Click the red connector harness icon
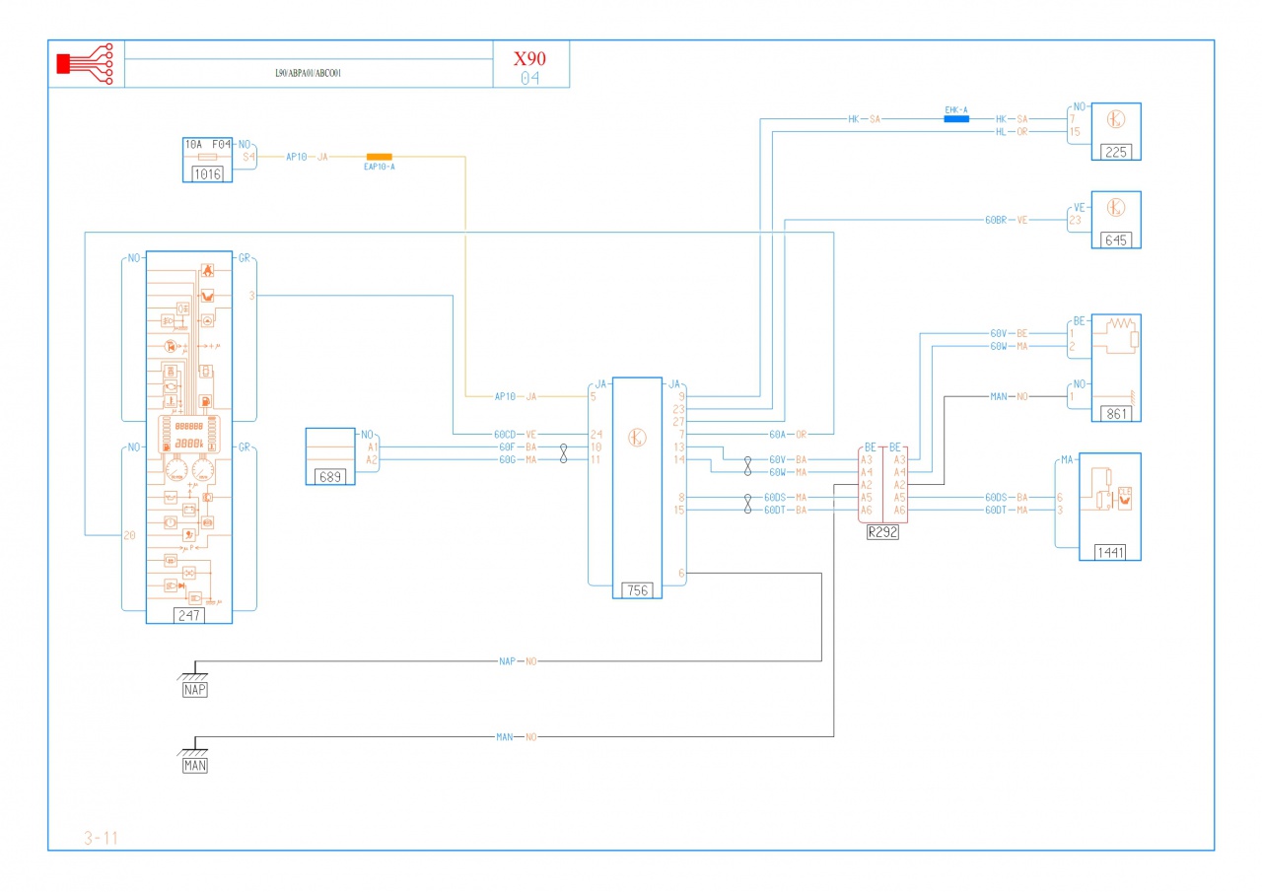 (86, 63)
